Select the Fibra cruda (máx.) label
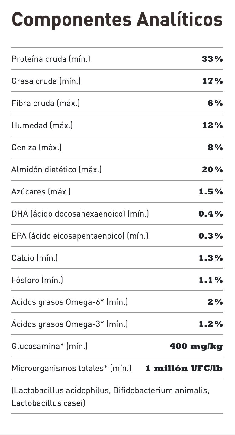 coord(46,103)
